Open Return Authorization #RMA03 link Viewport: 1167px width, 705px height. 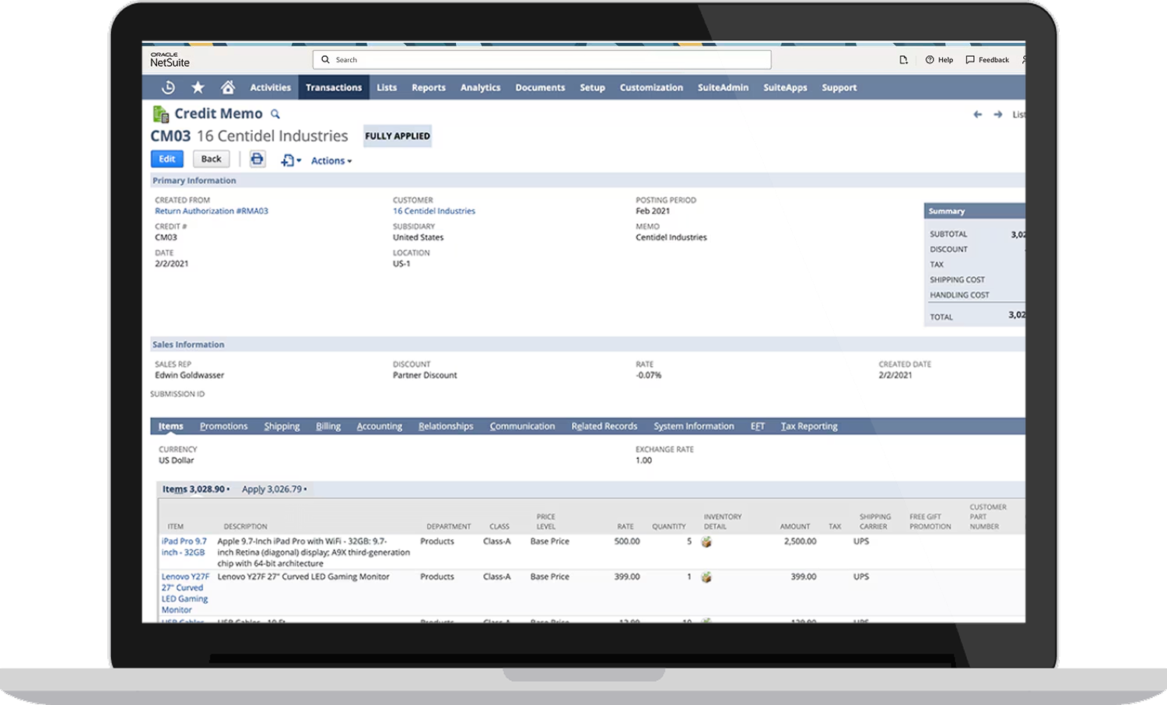212,211
